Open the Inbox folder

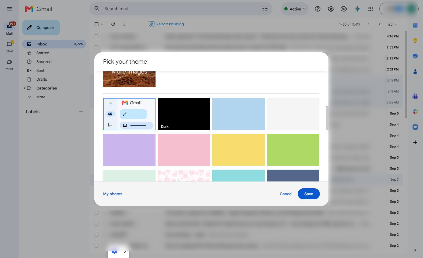54,44
